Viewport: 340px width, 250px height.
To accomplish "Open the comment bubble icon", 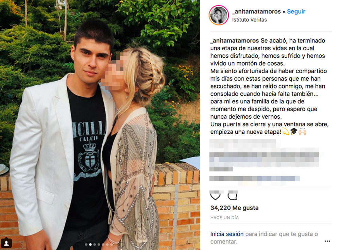I will point(233,196).
